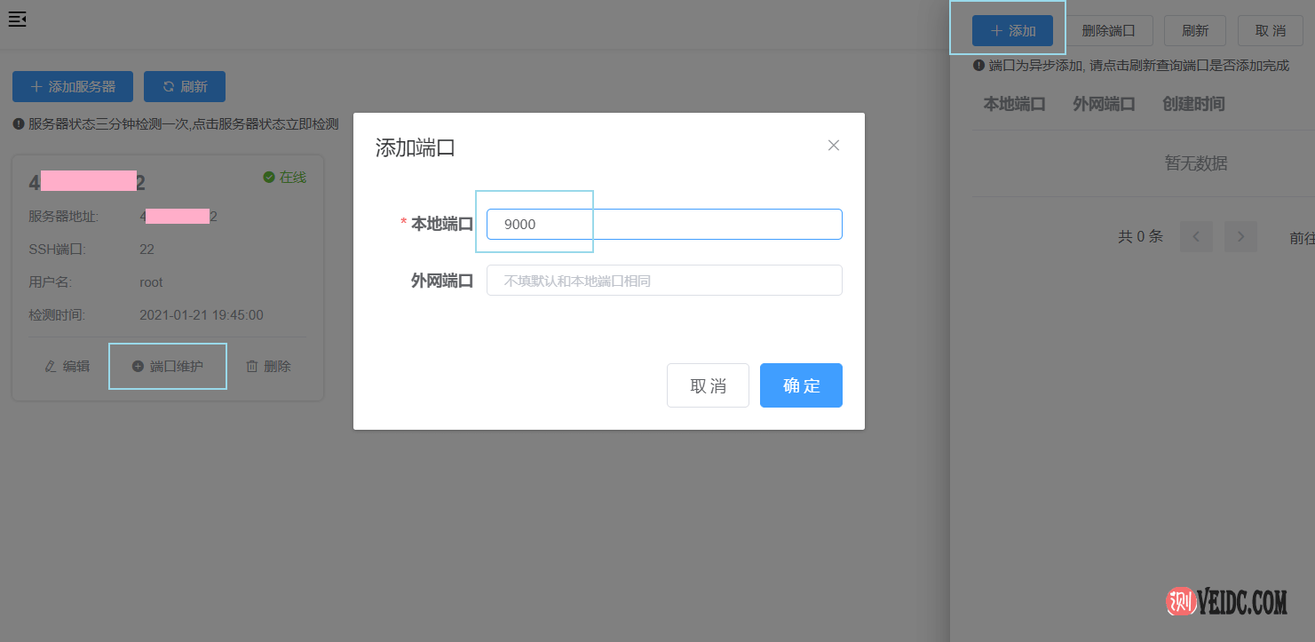1315x642 pixels.
Task: Click the 外网端口 column header
Action: (x=1104, y=104)
